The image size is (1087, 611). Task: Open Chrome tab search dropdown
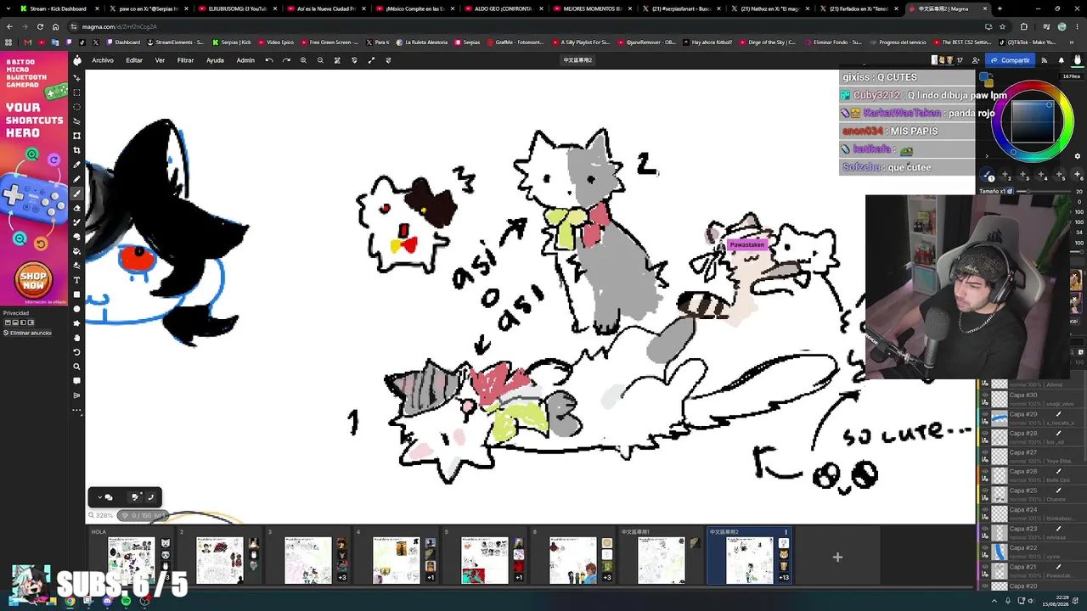(x=8, y=8)
